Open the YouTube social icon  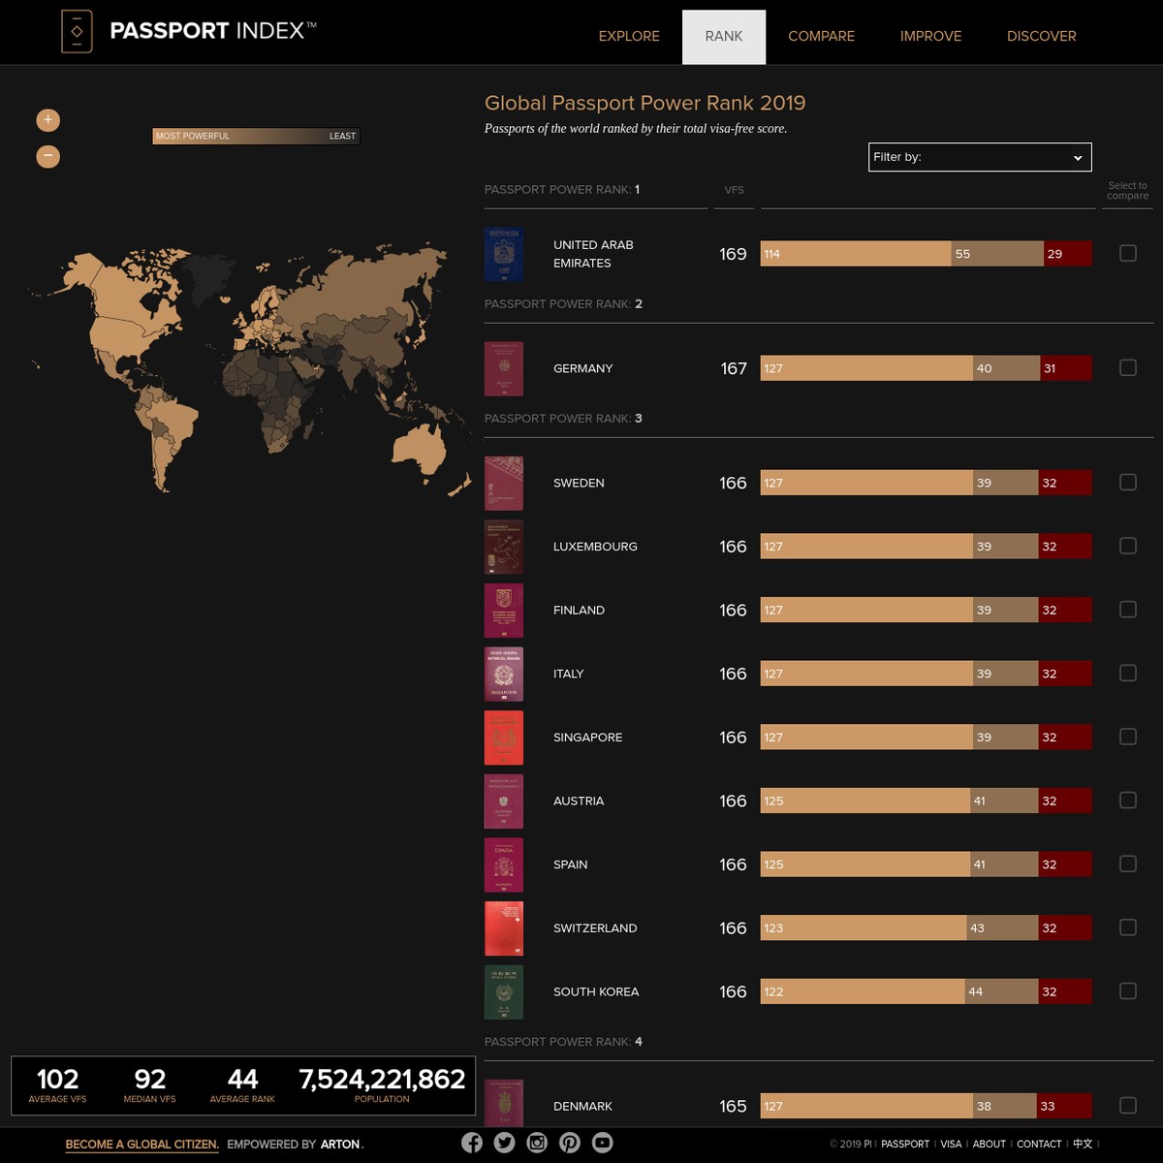(603, 1143)
